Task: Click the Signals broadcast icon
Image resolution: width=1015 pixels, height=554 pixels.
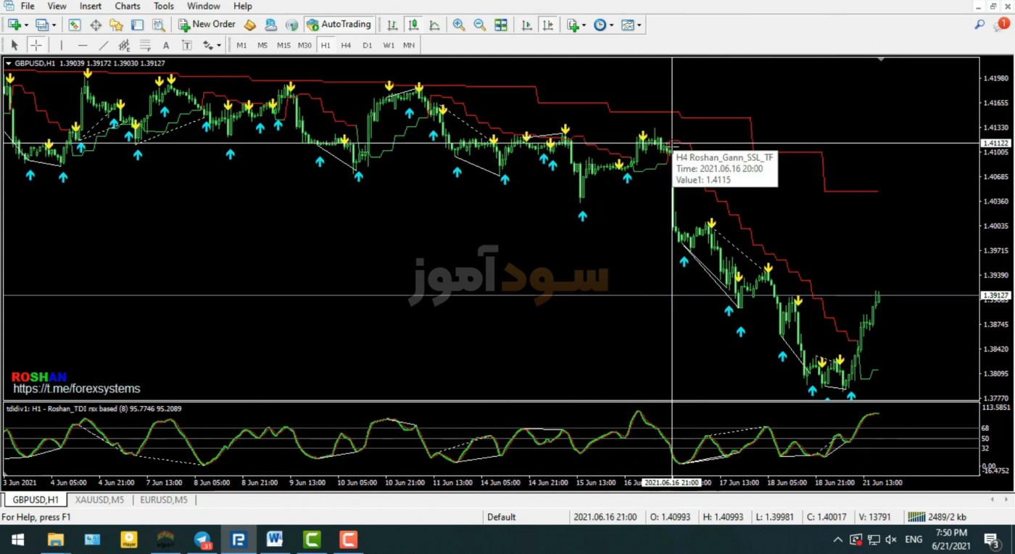Action: coord(291,25)
